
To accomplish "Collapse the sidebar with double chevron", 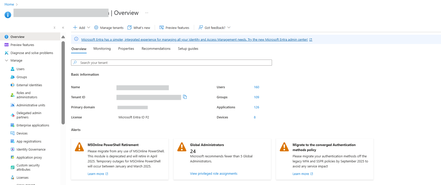I will point(63,28).
